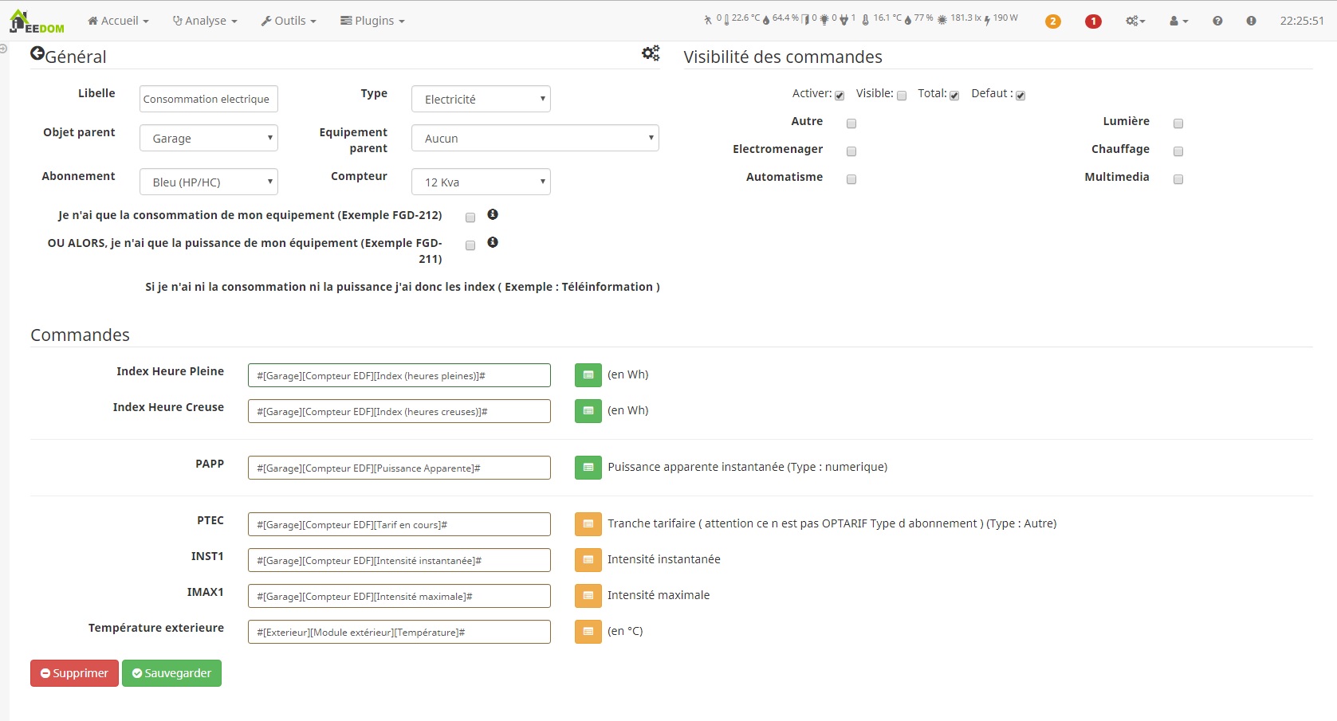
Task: Click the Index Heure Creuse command field
Action: click(399, 411)
